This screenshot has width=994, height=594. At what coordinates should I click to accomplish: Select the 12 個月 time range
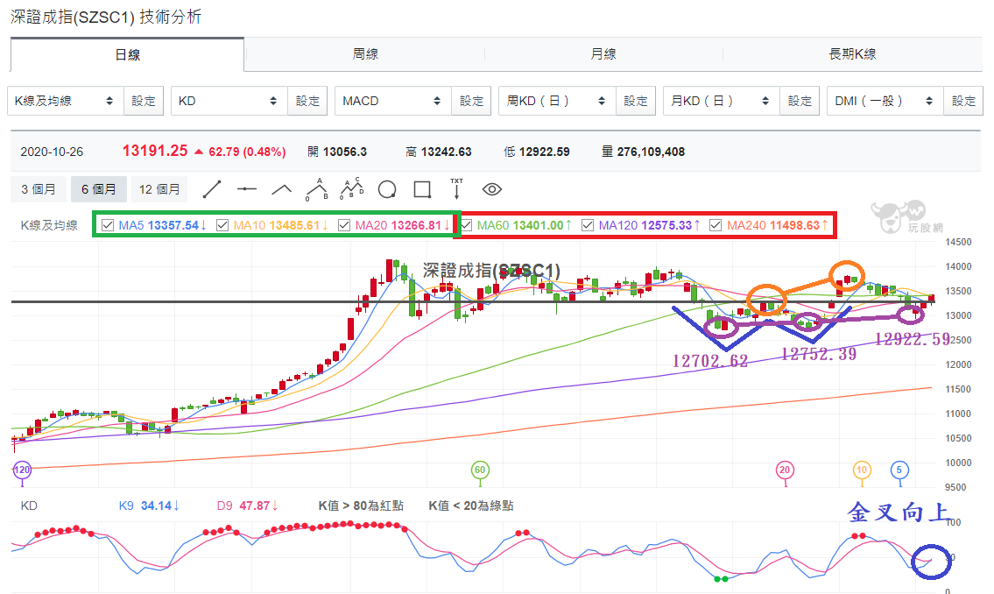tap(159, 189)
